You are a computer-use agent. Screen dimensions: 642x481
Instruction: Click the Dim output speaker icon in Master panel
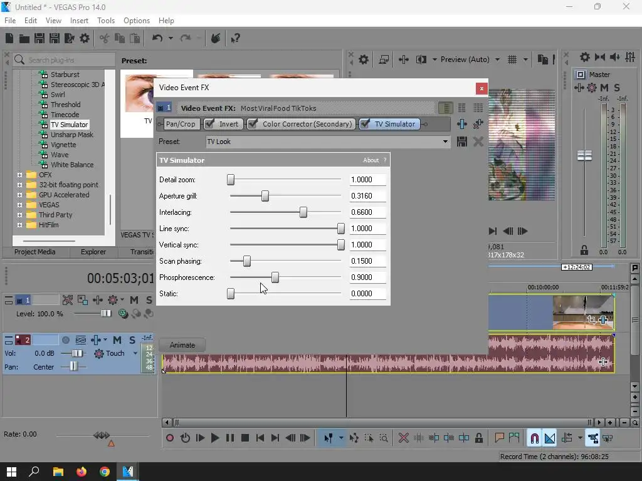tap(615, 57)
